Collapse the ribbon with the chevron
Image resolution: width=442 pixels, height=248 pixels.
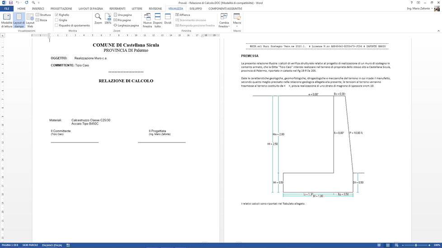[439, 31]
